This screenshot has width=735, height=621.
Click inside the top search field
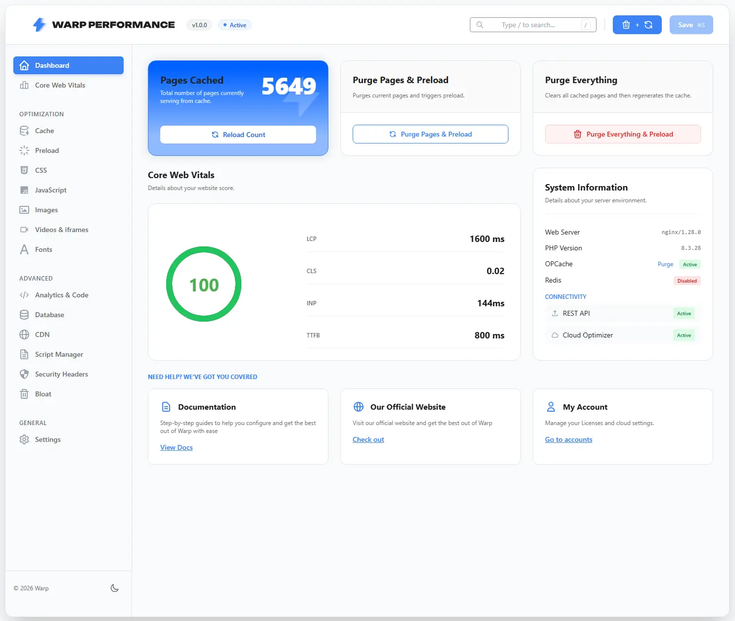point(533,24)
